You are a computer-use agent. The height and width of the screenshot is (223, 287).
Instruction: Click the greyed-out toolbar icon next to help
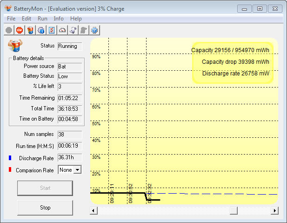pos(84,30)
